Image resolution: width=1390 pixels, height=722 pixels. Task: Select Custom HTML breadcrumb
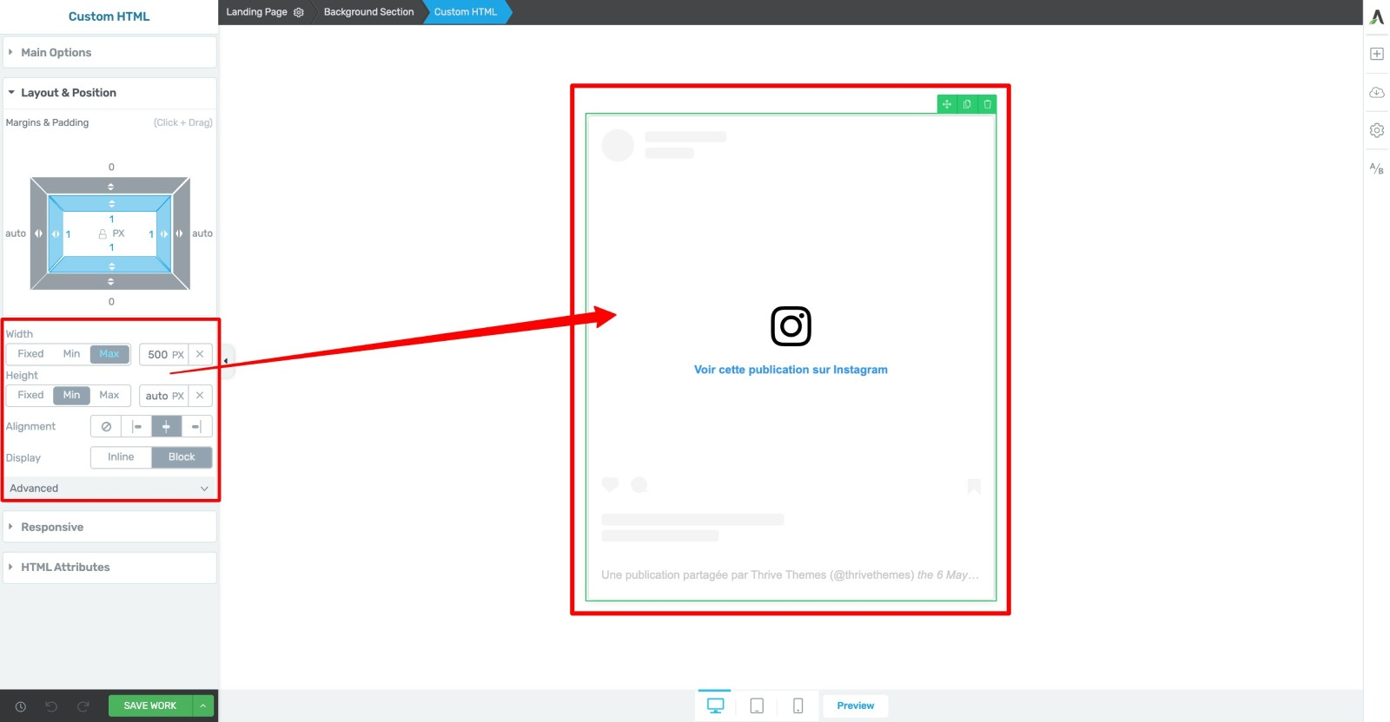point(466,12)
